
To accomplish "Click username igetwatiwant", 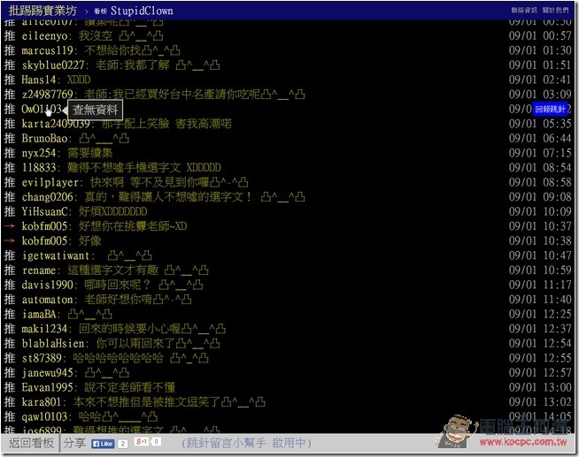I will pos(56,255).
